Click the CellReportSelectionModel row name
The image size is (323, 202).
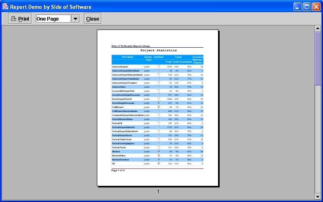pos(125,111)
